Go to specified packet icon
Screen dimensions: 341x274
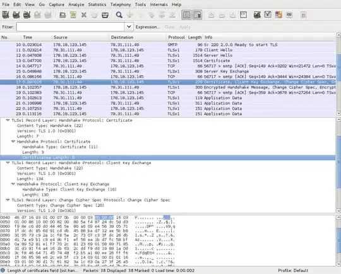pos(151,15)
